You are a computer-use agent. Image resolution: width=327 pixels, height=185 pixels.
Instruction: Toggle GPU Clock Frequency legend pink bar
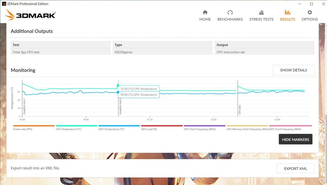[x=290, y=126]
